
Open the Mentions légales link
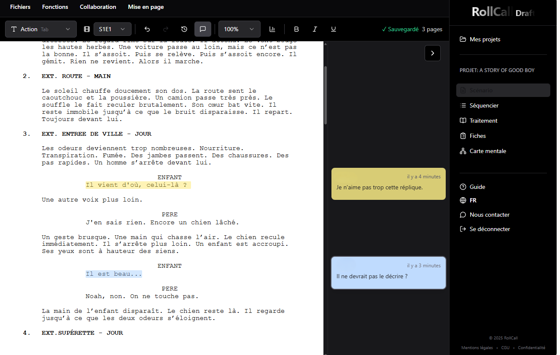[477, 348]
